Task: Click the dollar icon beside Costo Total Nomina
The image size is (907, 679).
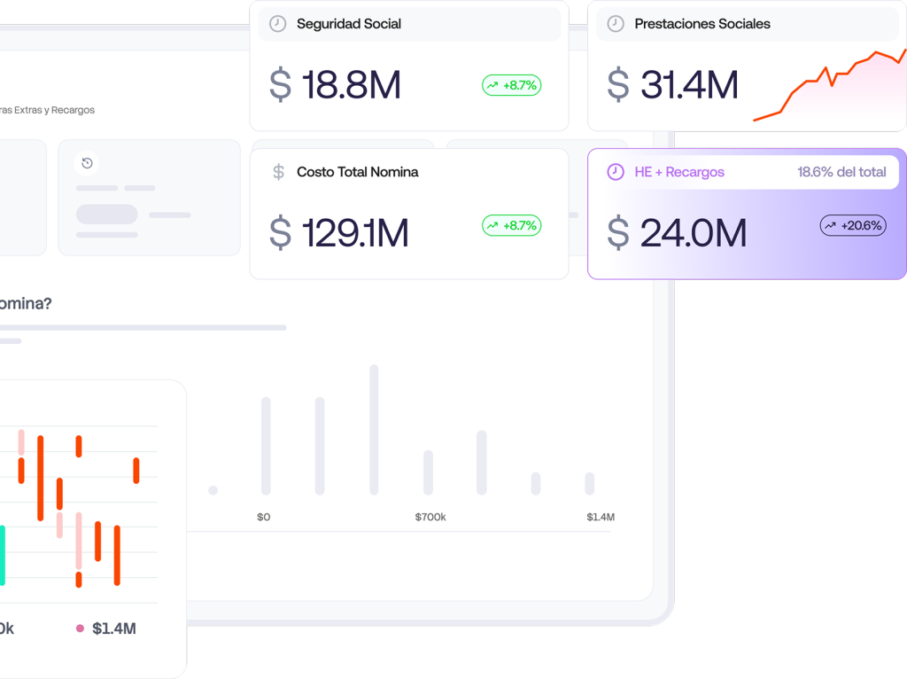Action: [x=278, y=172]
